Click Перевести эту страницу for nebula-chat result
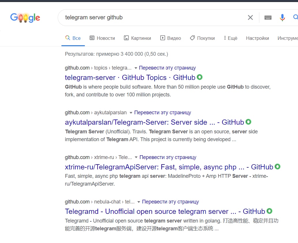The height and width of the screenshot is (243, 298). pyautogui.click(x=170, y=202)
